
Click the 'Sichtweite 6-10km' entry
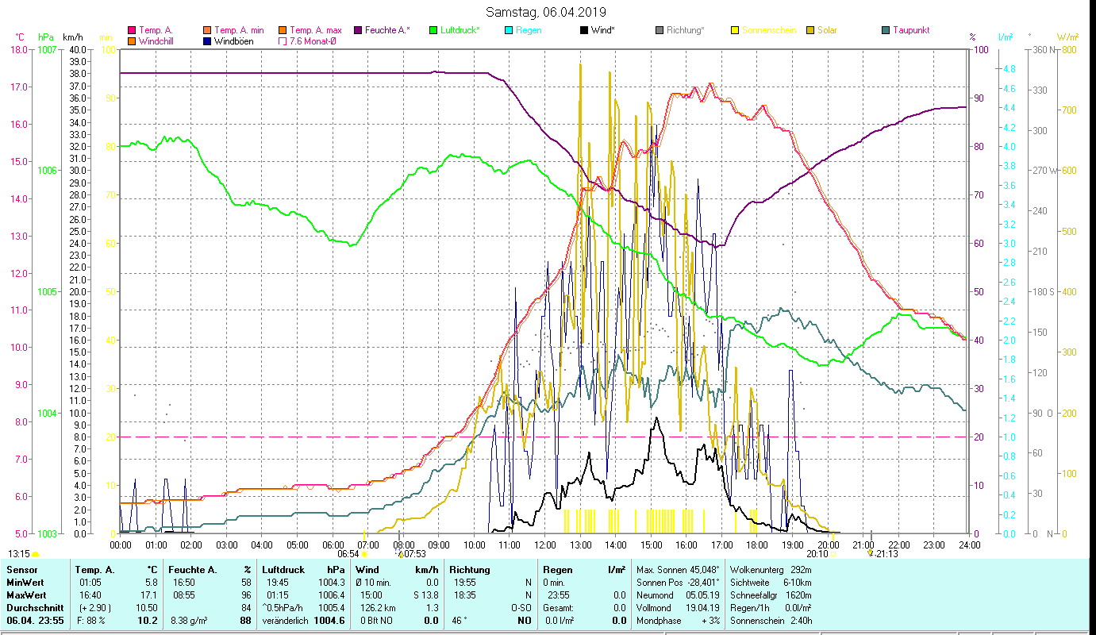click(x=771, y=583)
